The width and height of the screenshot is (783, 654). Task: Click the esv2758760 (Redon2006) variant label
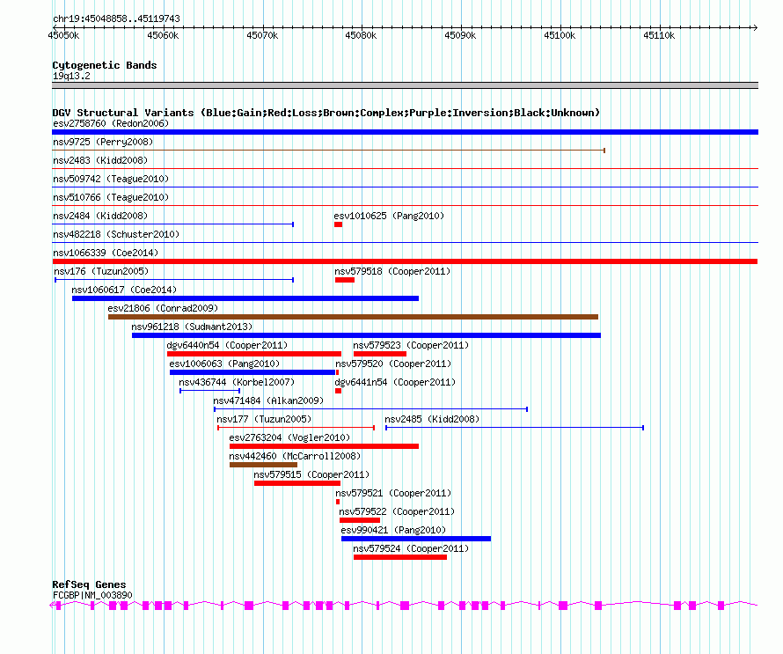tap(111, 123)
